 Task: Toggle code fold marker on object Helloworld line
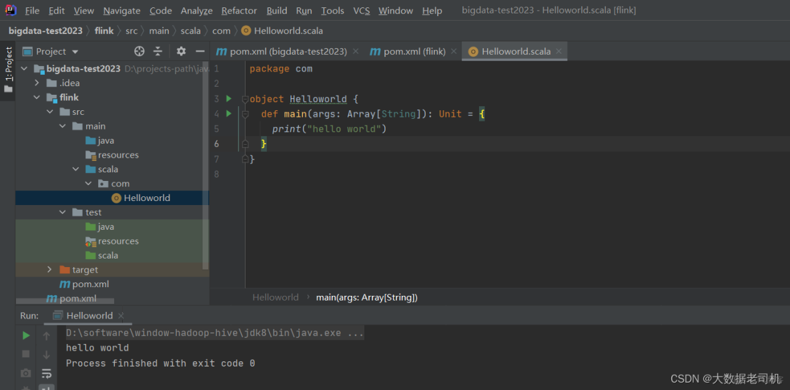(x=245, y=100)
